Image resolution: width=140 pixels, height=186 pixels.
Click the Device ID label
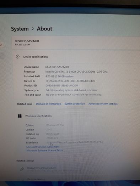30,81
